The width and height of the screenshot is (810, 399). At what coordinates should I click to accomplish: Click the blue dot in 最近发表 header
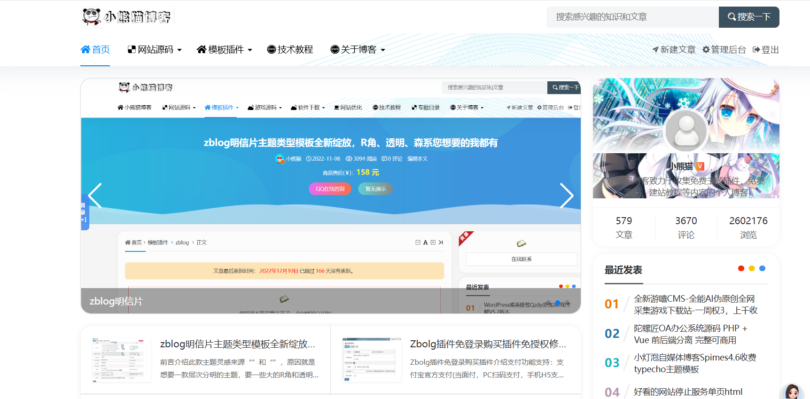[x=762, y=268]
